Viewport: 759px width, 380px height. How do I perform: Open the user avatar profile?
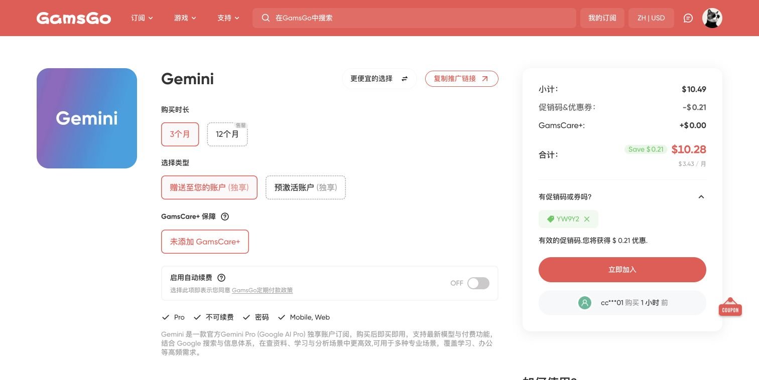pos(712,18)
